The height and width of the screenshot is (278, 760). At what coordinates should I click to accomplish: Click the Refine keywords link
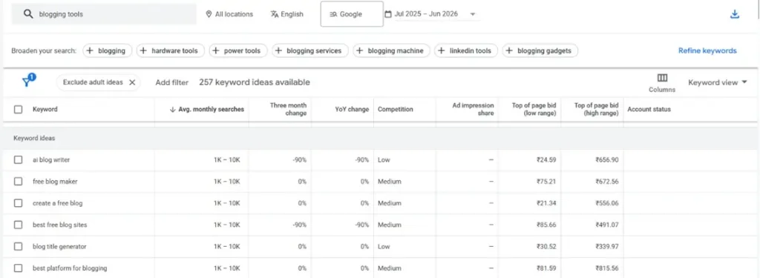point(707,51)
